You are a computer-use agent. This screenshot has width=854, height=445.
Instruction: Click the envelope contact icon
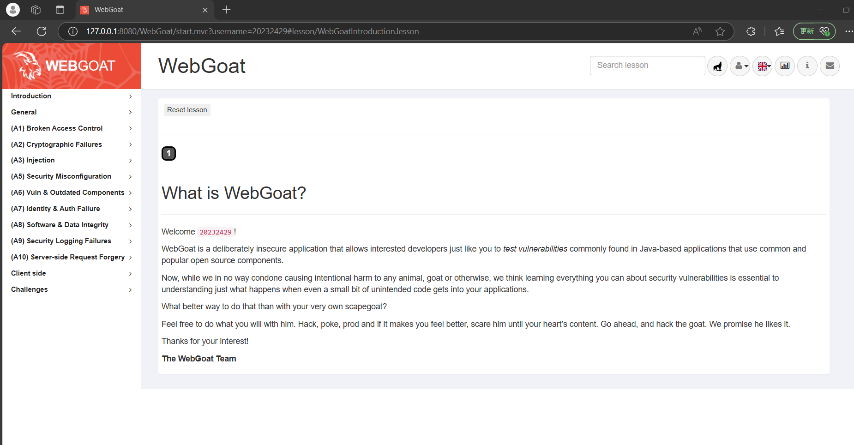click(x=830, y=66)
